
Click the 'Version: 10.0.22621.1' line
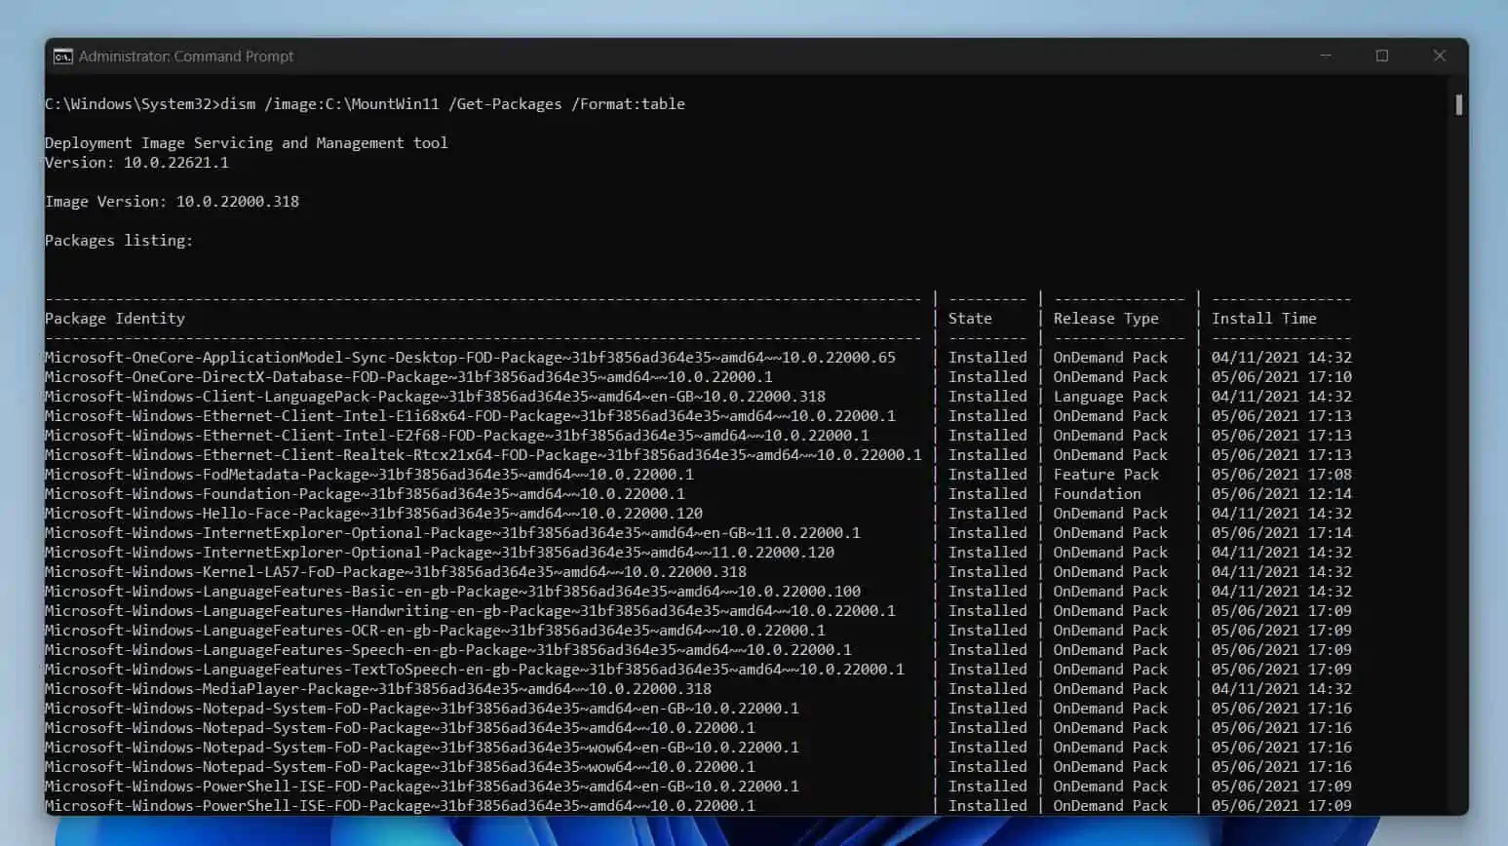pyautogui.click(x=136, y=163)
